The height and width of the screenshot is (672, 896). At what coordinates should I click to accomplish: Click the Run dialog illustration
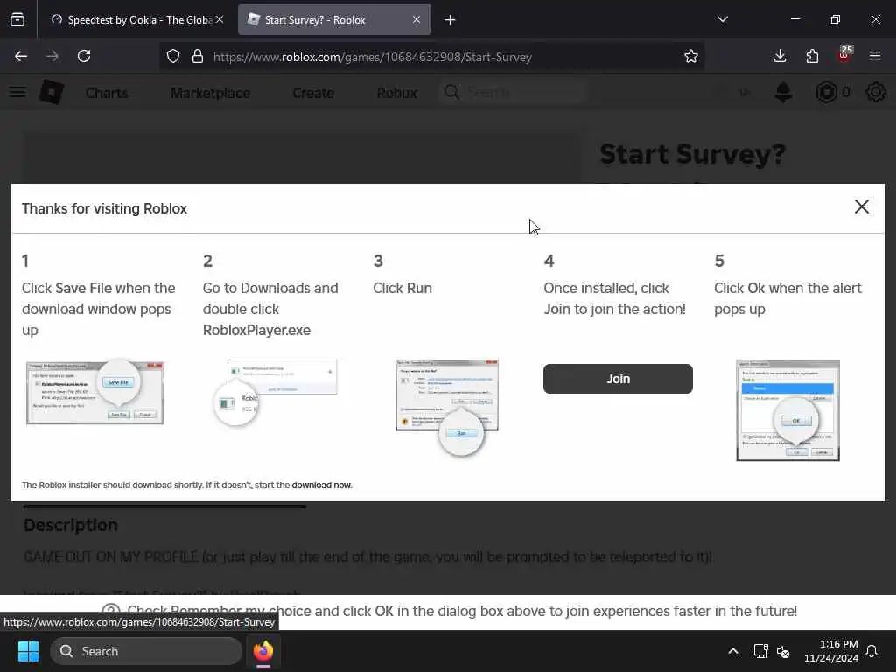(x=447, y=408)
